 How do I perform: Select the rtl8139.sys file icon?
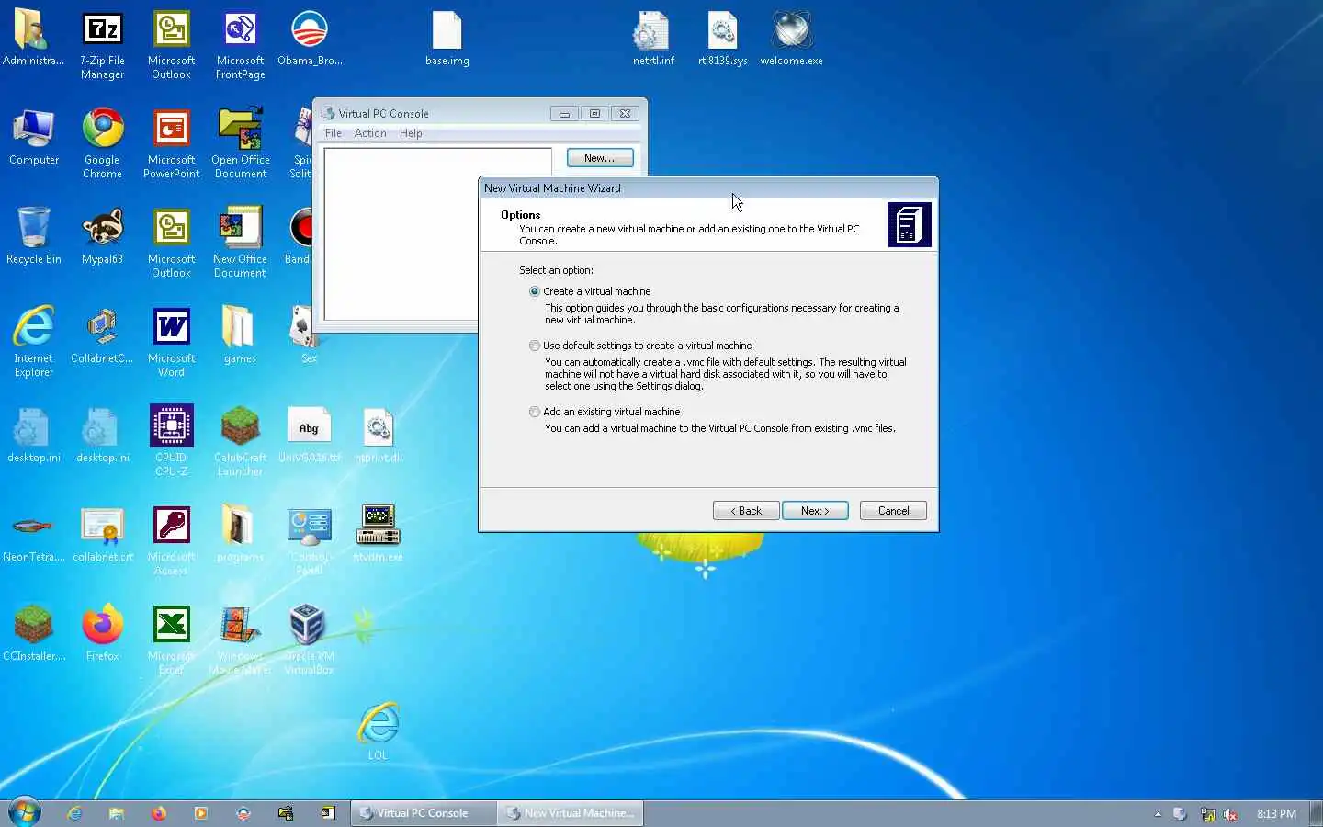point(722,40)
